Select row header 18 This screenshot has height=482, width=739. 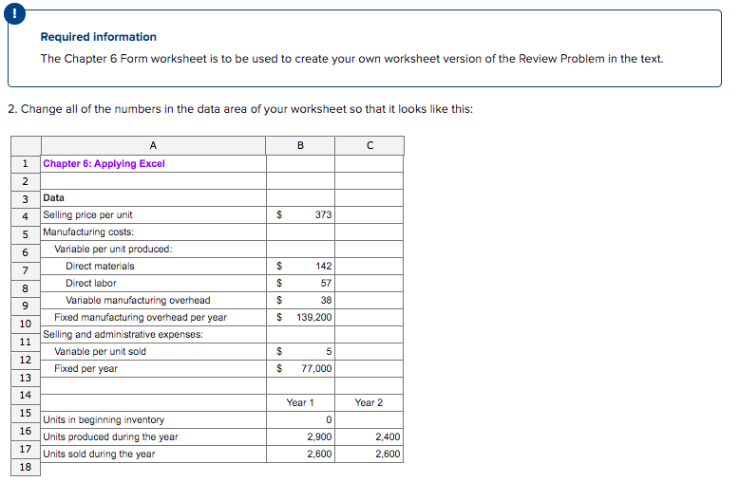point(26,467)
